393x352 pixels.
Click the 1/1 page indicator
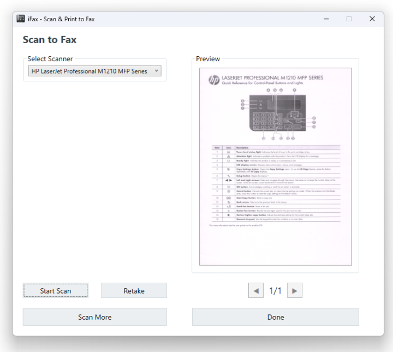pos(275,291)
